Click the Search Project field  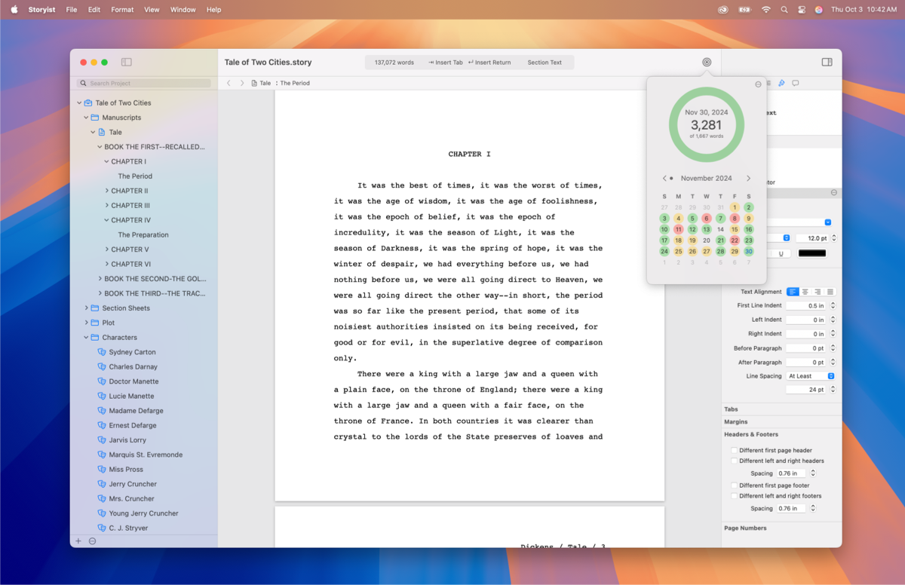[144, 83]
